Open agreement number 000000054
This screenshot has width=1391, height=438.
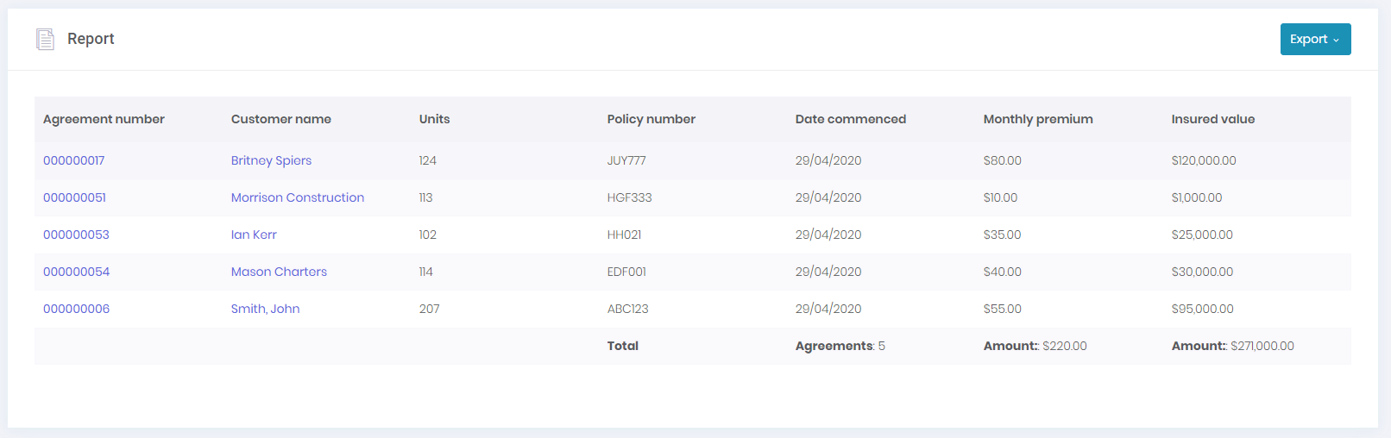click(77, 272)
